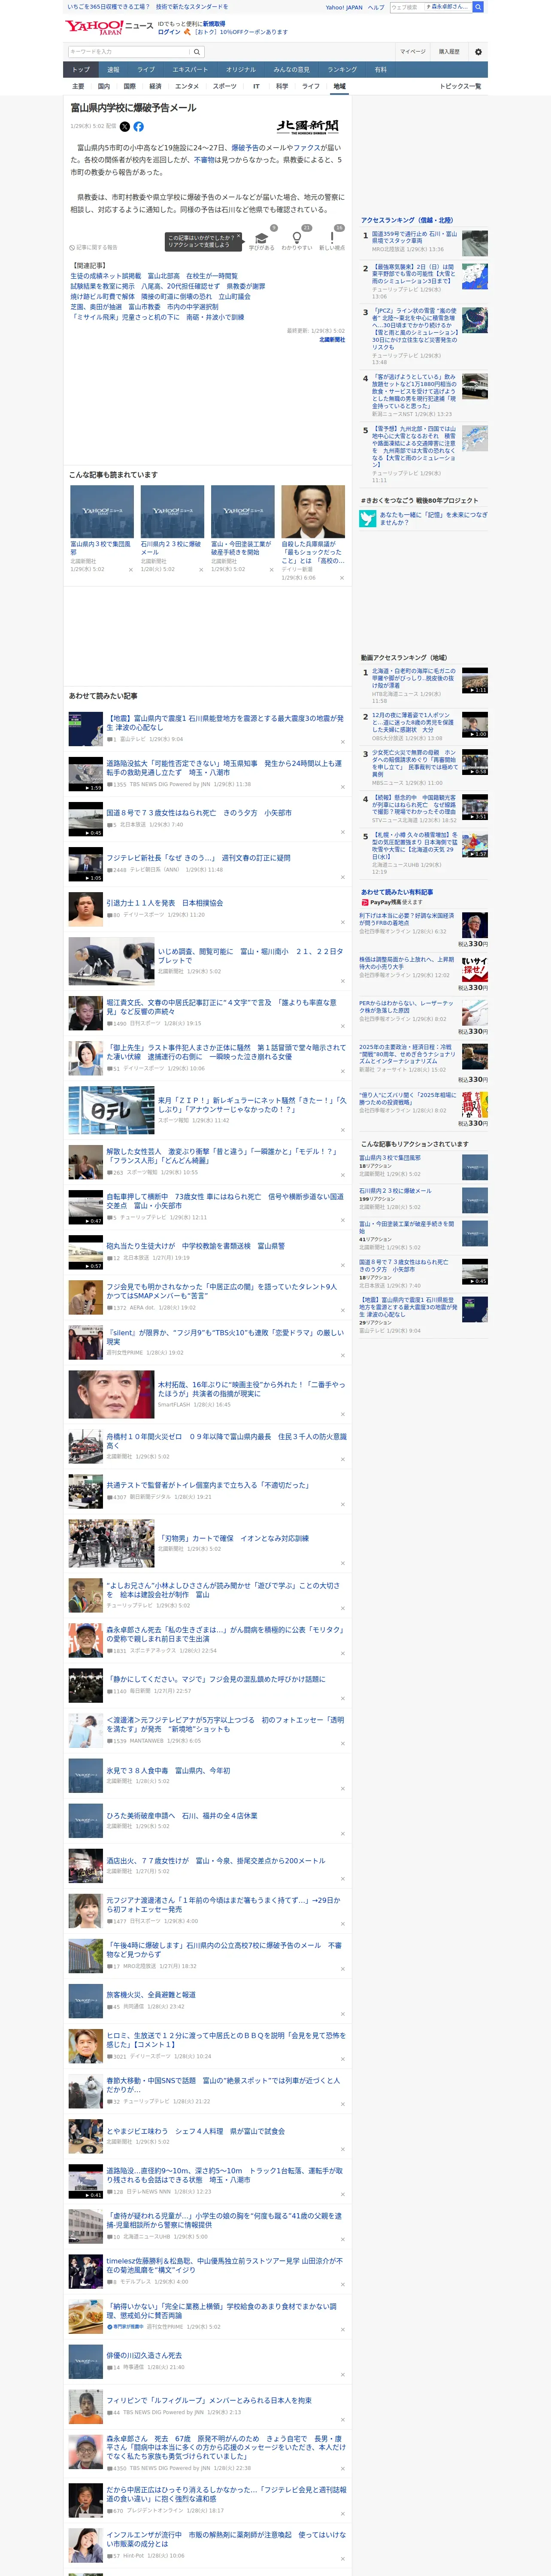551x2576 pixels.
Task: Select the エキスパート navigation tab
Action: coord(190,70)
